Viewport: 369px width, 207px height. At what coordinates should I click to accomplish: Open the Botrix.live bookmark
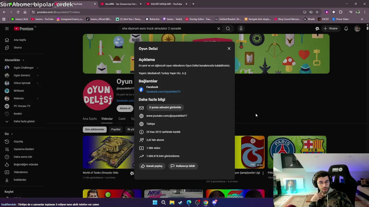click(153, 19)
